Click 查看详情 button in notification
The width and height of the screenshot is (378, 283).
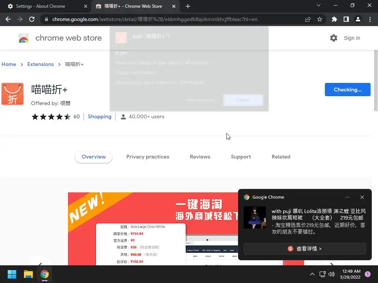pos(305,249)
